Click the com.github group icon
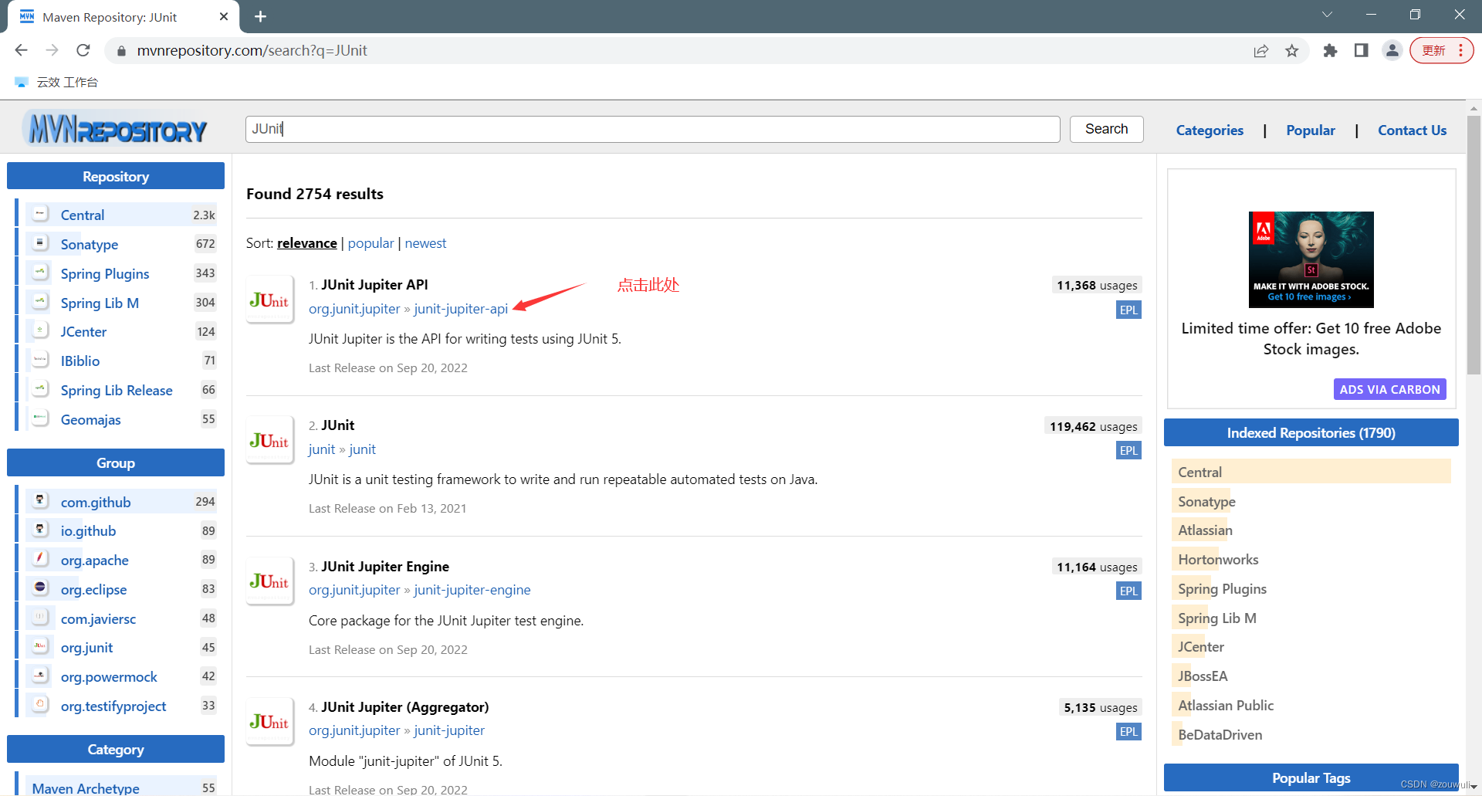This screenshot has width=1482, height=796. click(40, 501)
